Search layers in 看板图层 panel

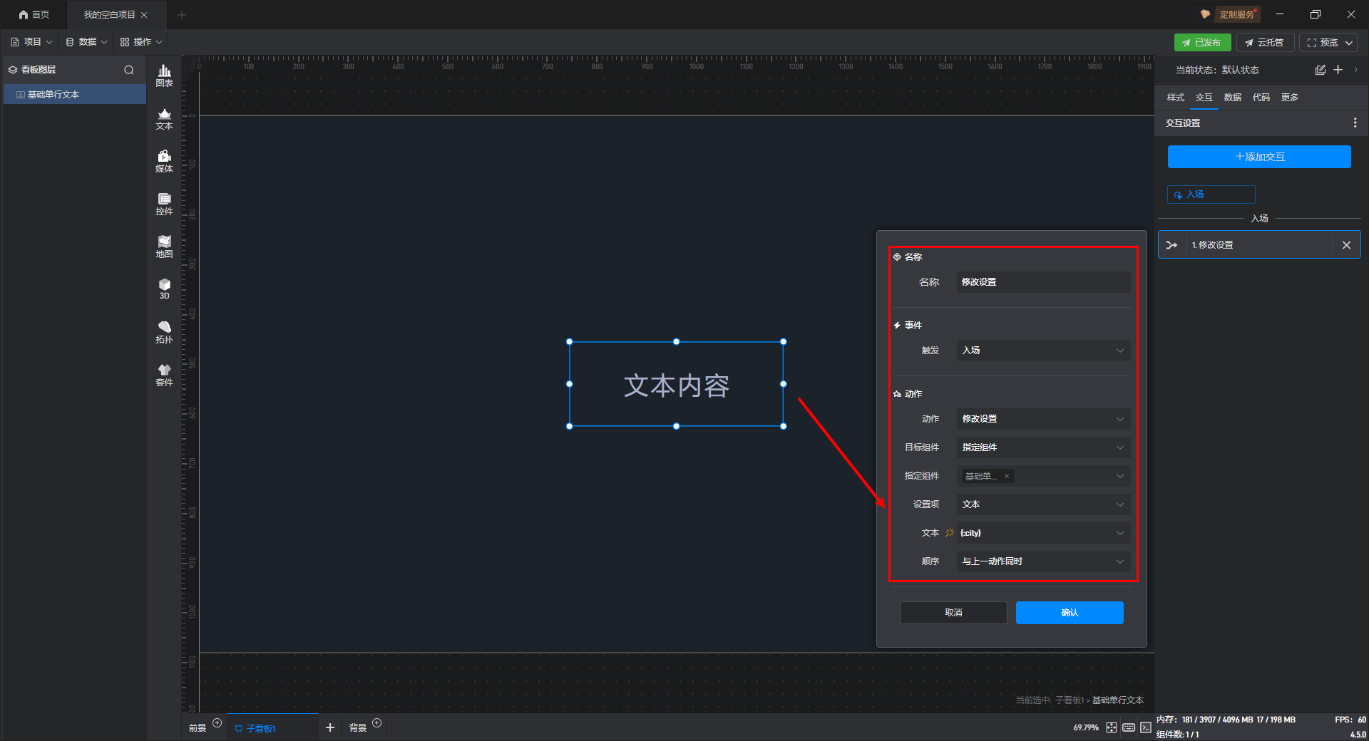click(129, 70)
